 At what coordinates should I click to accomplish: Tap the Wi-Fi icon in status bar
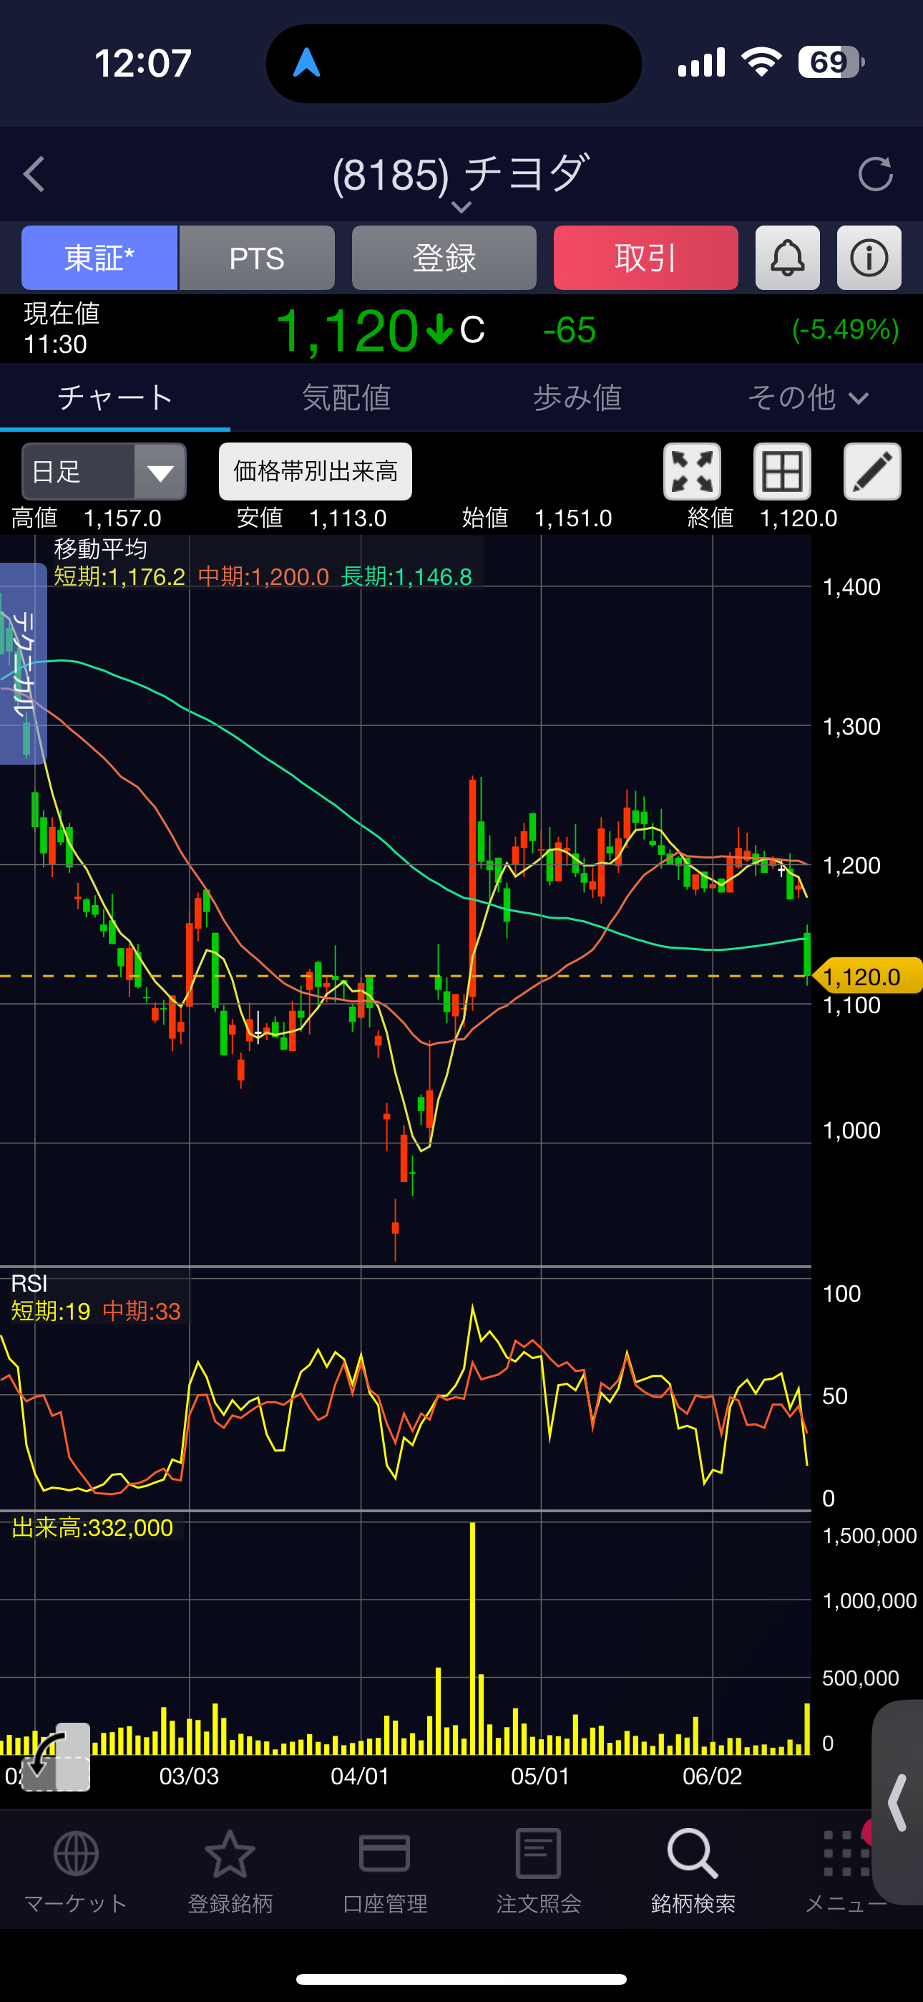(761, 62)
